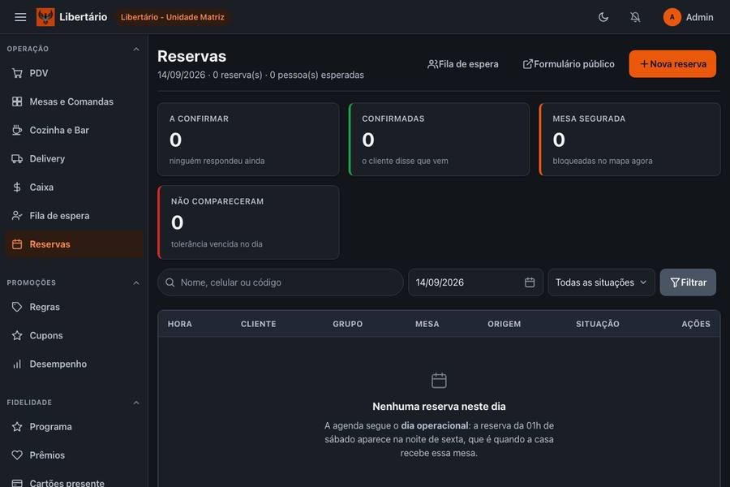Collapse the Operação section
This screenshot has width=730, height=487.
click(x=136, y=49)
